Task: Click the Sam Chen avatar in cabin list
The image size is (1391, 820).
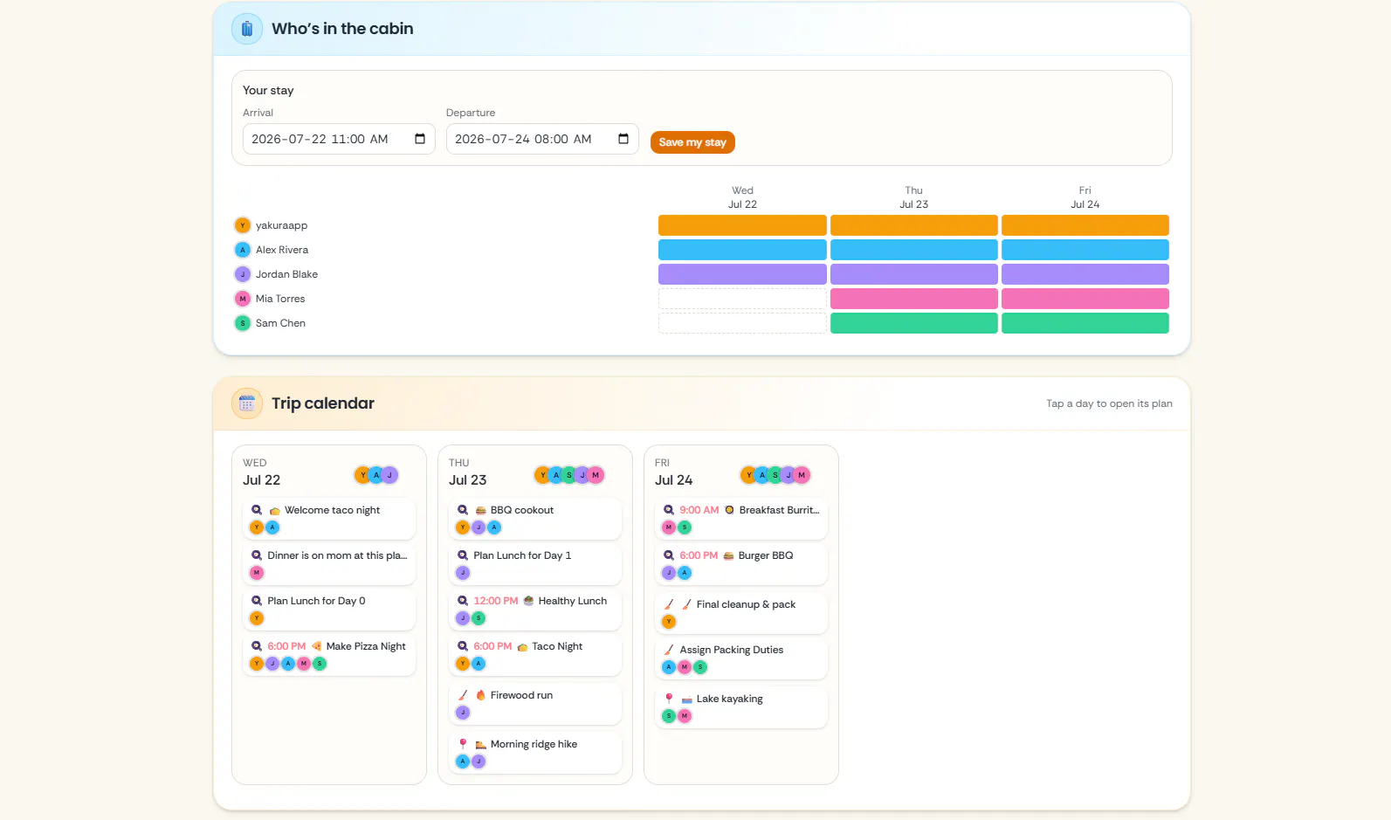Action: pyautogui.click(x=243, y=323)
